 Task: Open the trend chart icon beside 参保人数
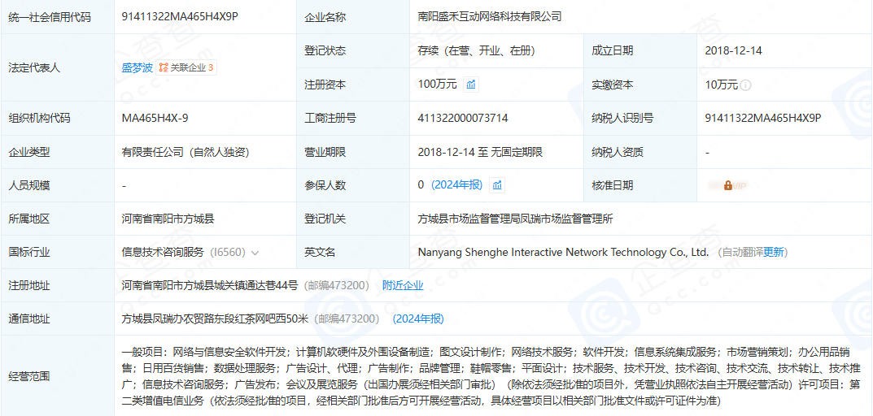tap(497, 185)
